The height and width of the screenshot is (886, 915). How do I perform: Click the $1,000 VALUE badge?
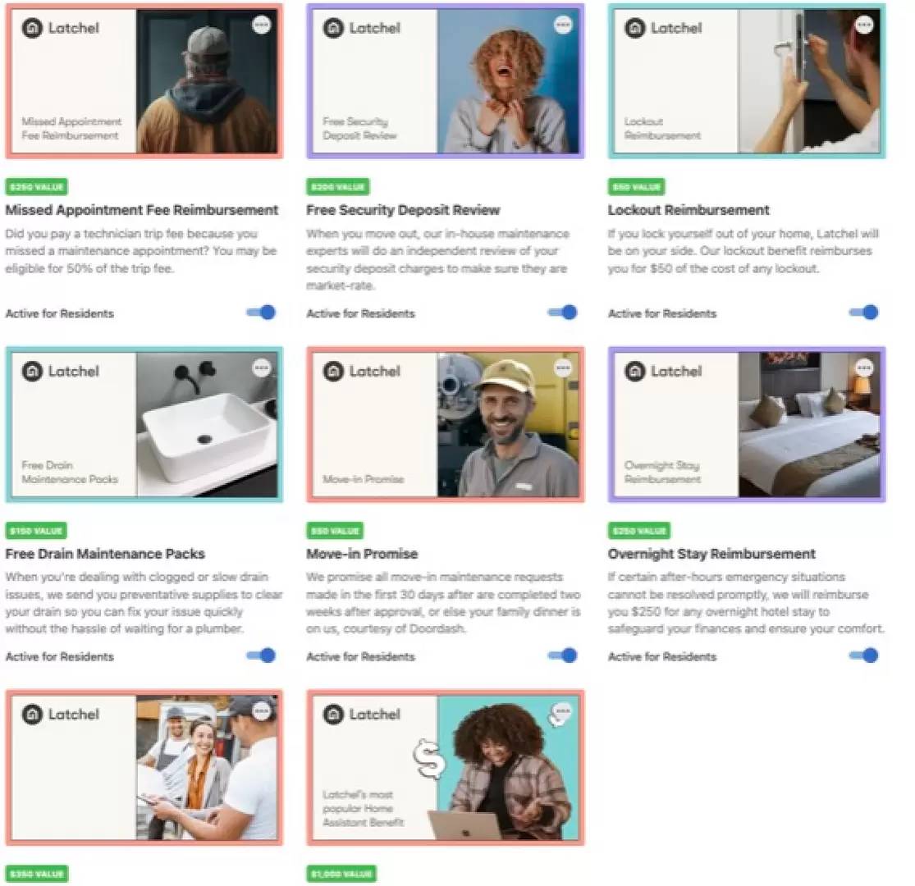tap(341, 875)
